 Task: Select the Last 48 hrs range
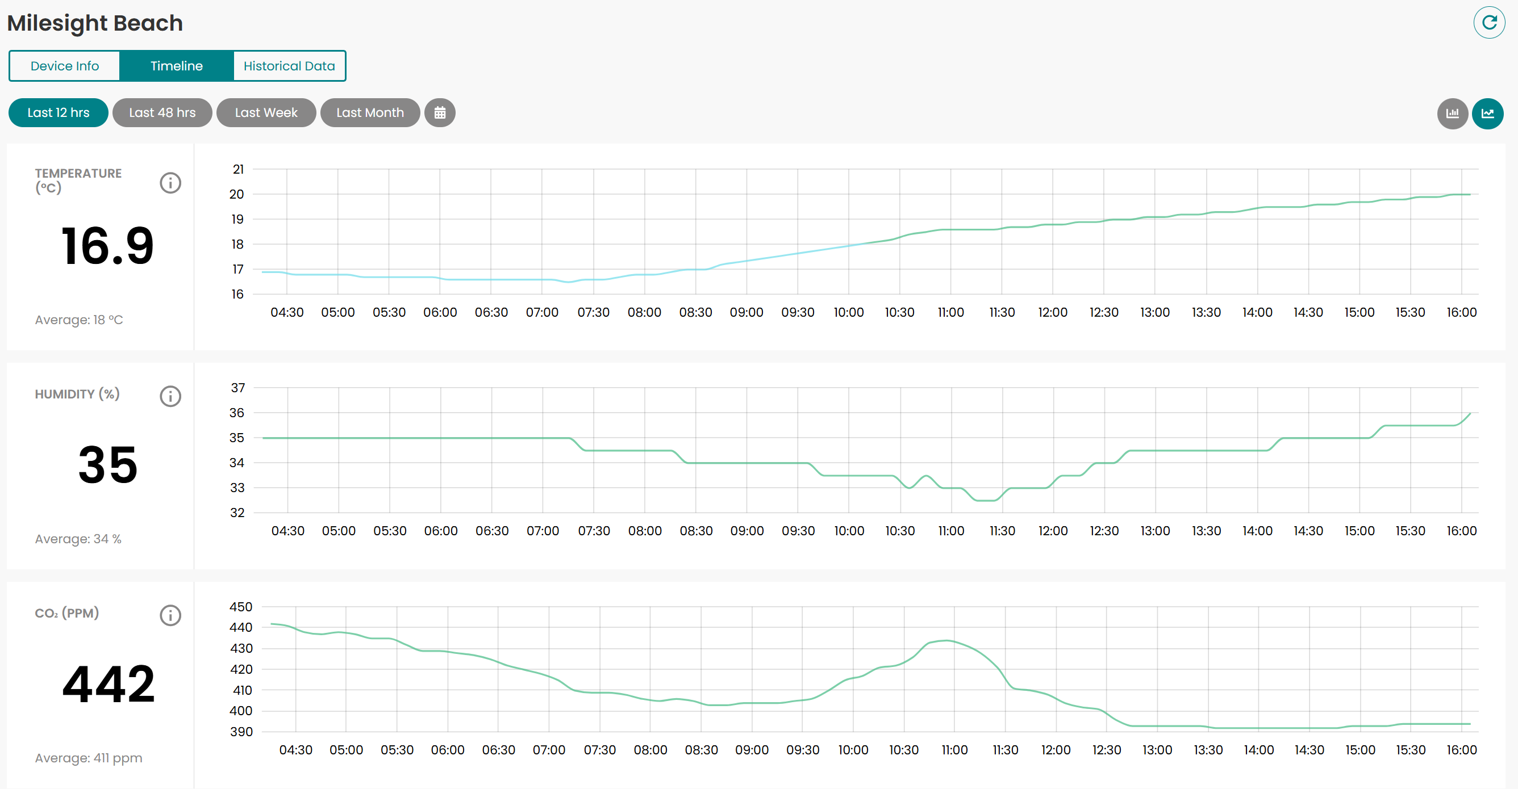(162, 112)
